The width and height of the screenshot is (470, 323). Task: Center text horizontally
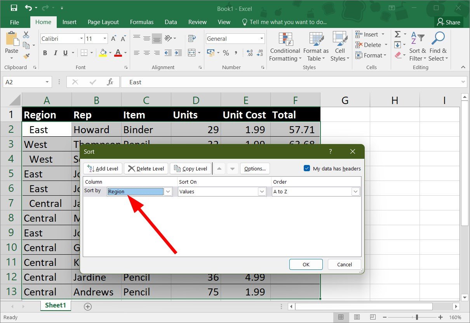147,53
